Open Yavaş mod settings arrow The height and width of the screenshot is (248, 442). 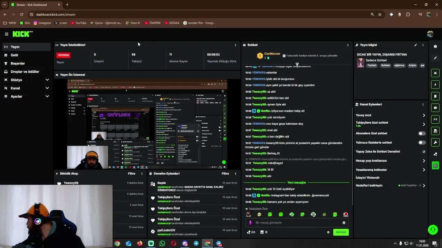point(424,115)
